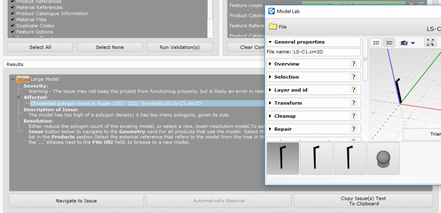Click the Select None button
The width and height of the screenshot is (441, 213).
[110, 47]
